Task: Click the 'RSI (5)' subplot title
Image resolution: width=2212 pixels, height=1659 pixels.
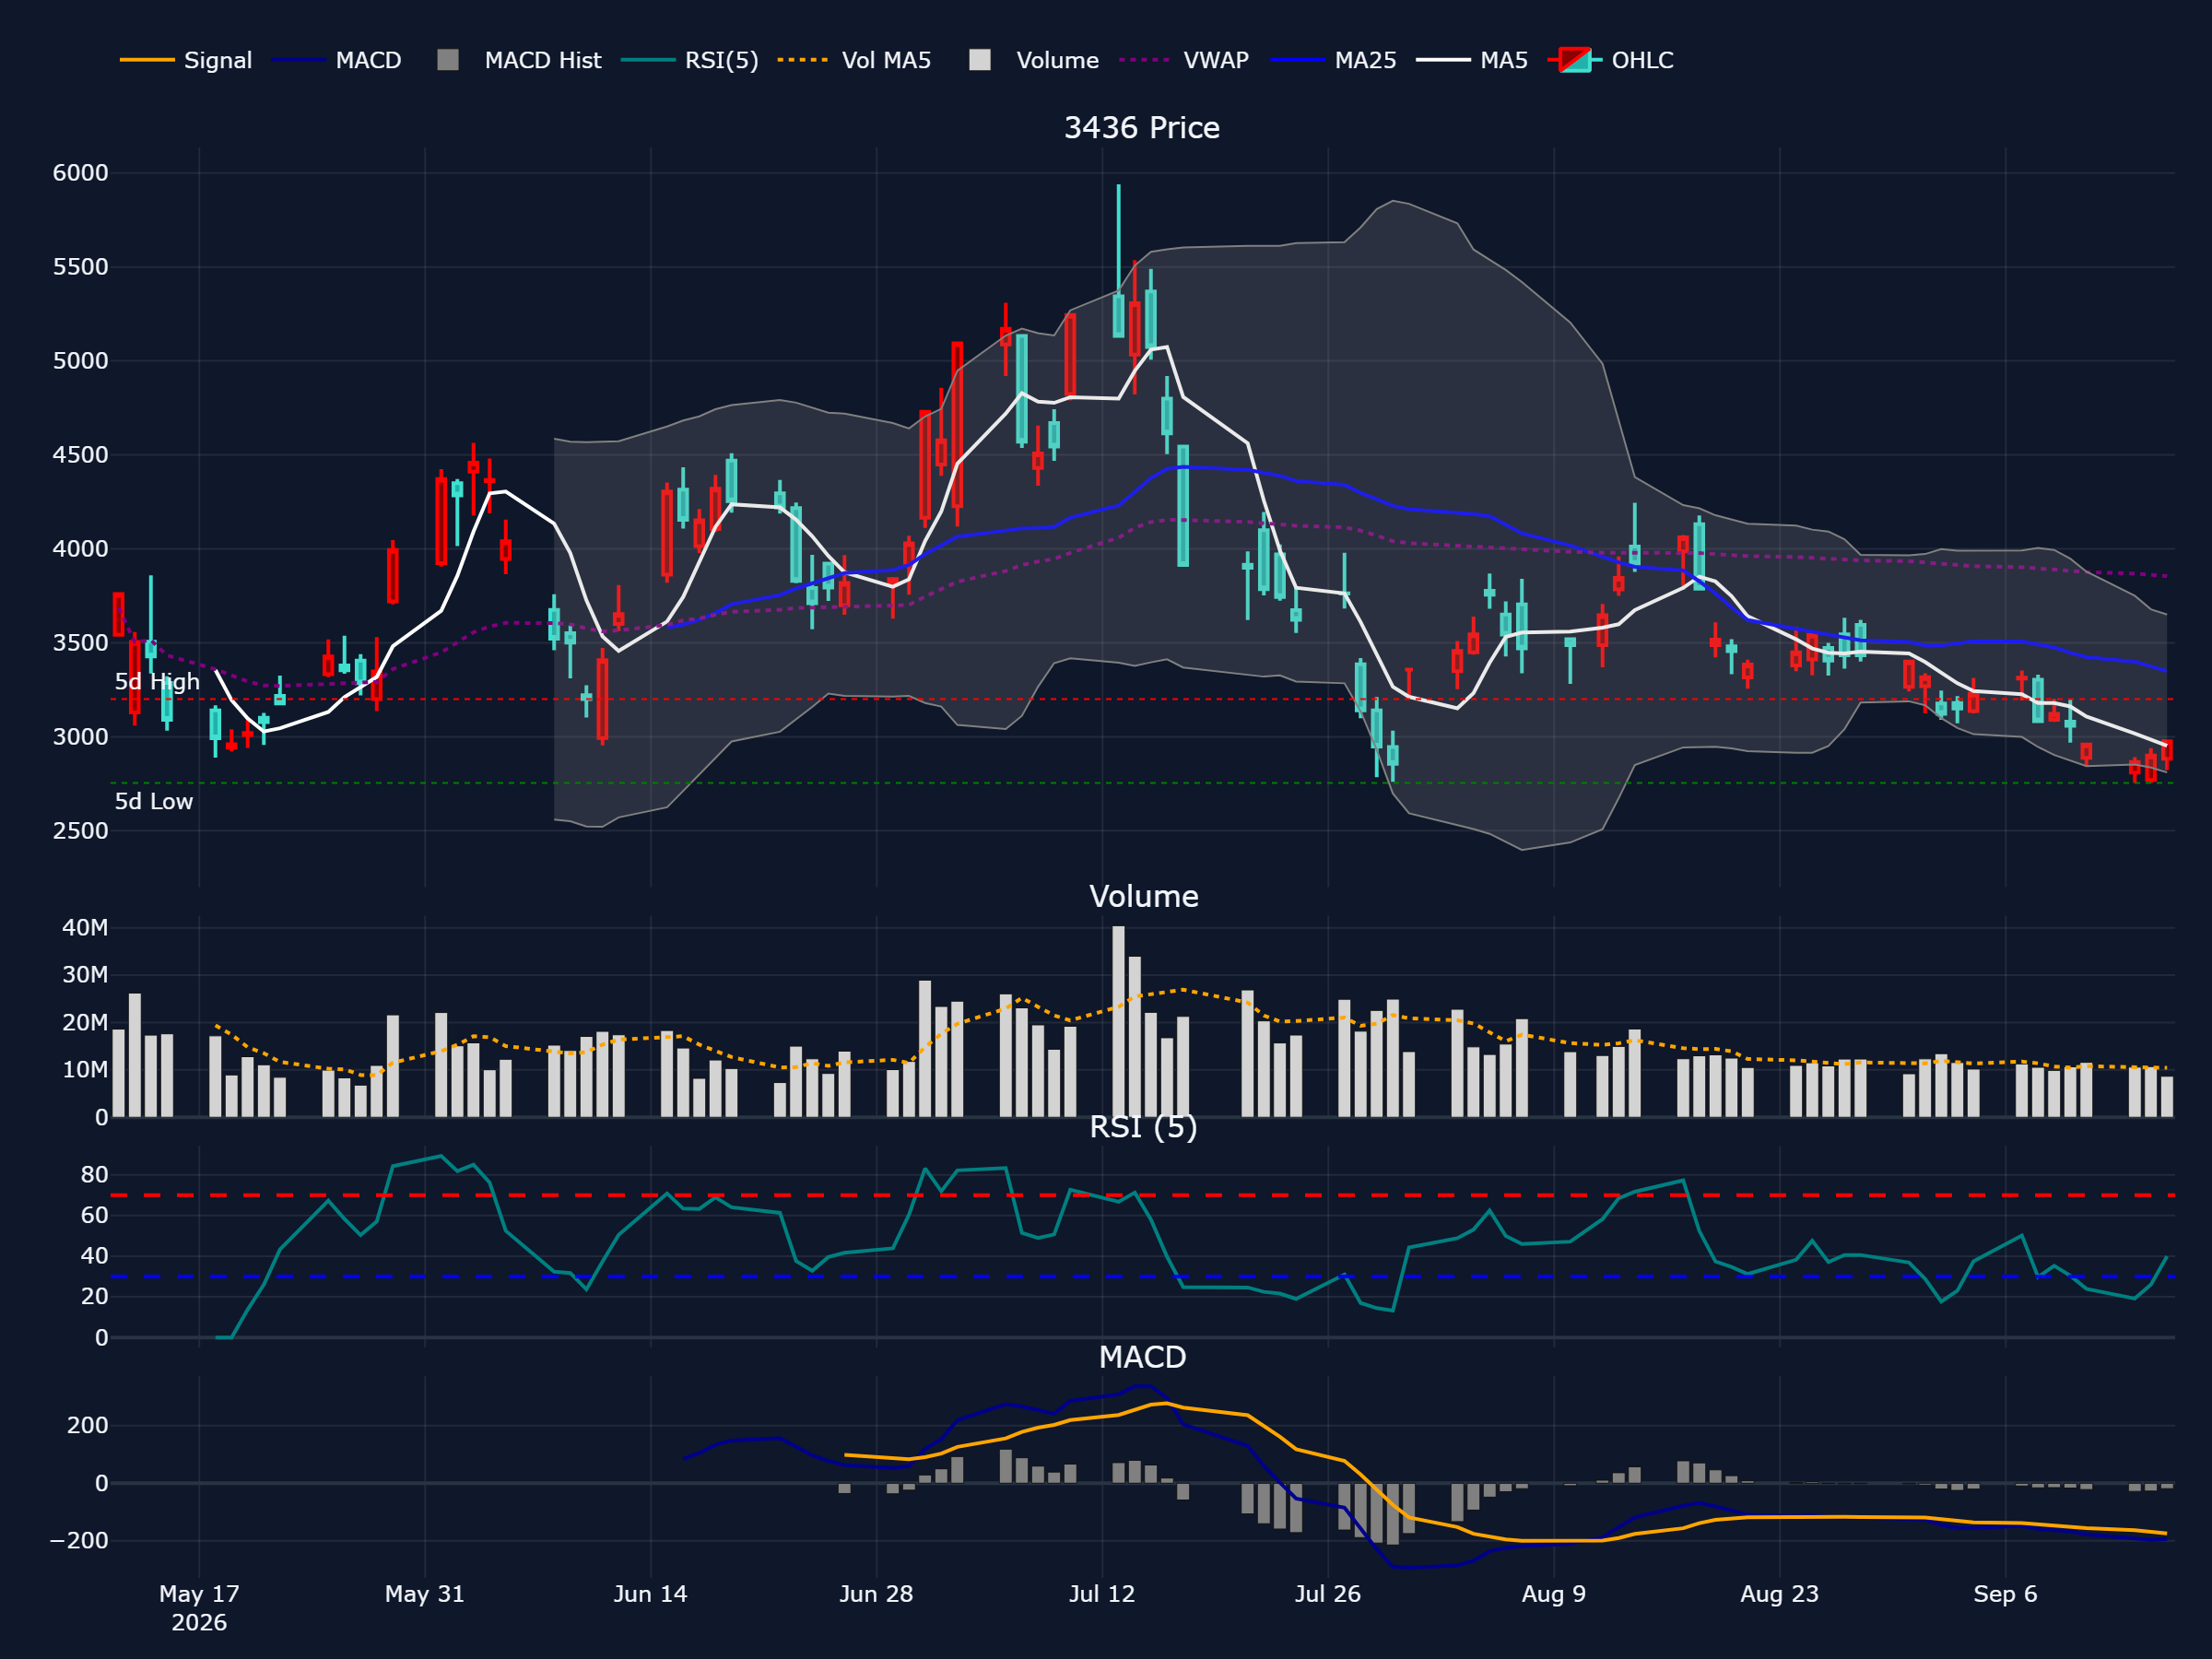Action: tap(1143, 1127)
